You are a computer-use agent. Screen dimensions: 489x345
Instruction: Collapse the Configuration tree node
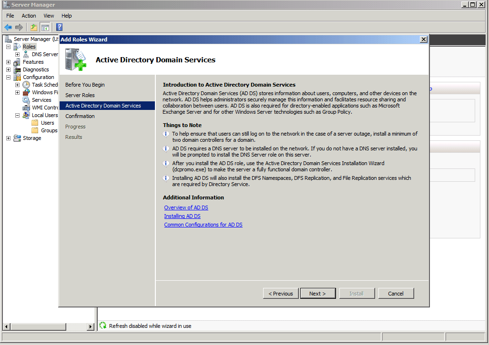(x=9, y=77)
